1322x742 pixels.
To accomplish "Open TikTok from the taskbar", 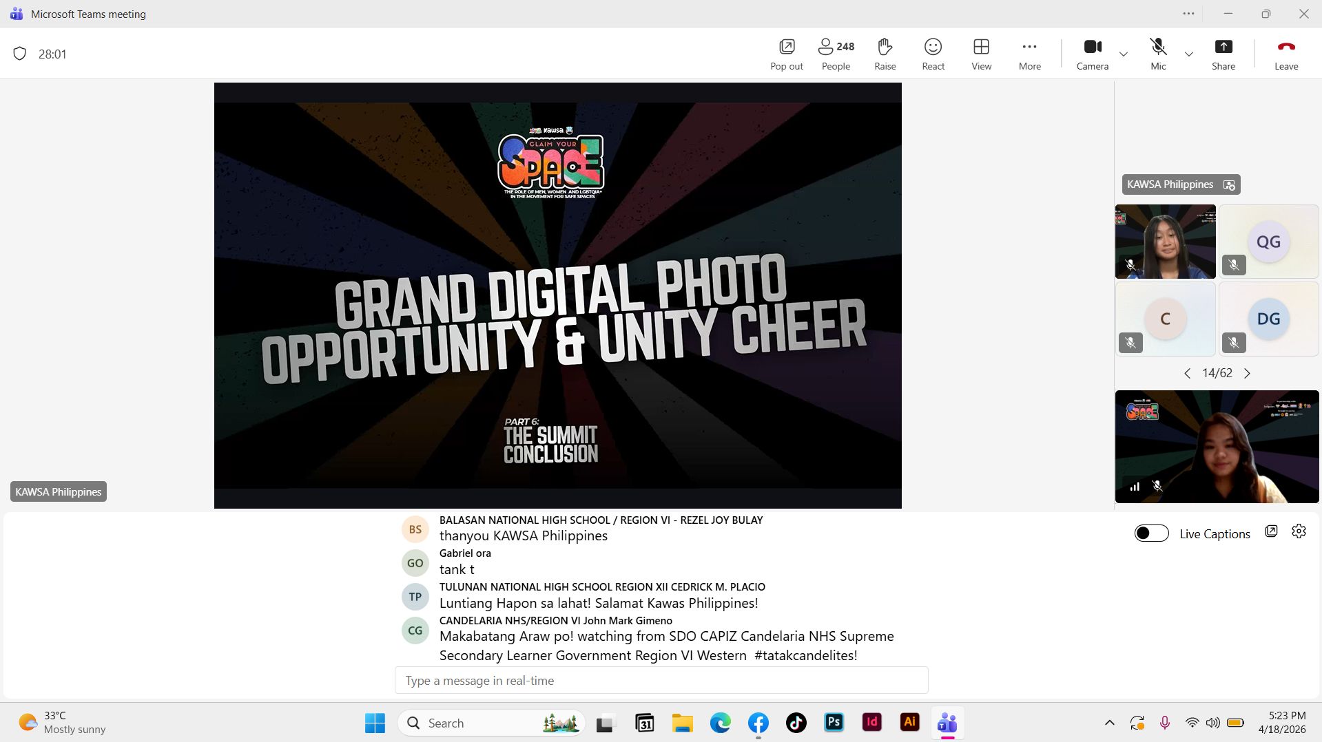I will tap(796, 723).
